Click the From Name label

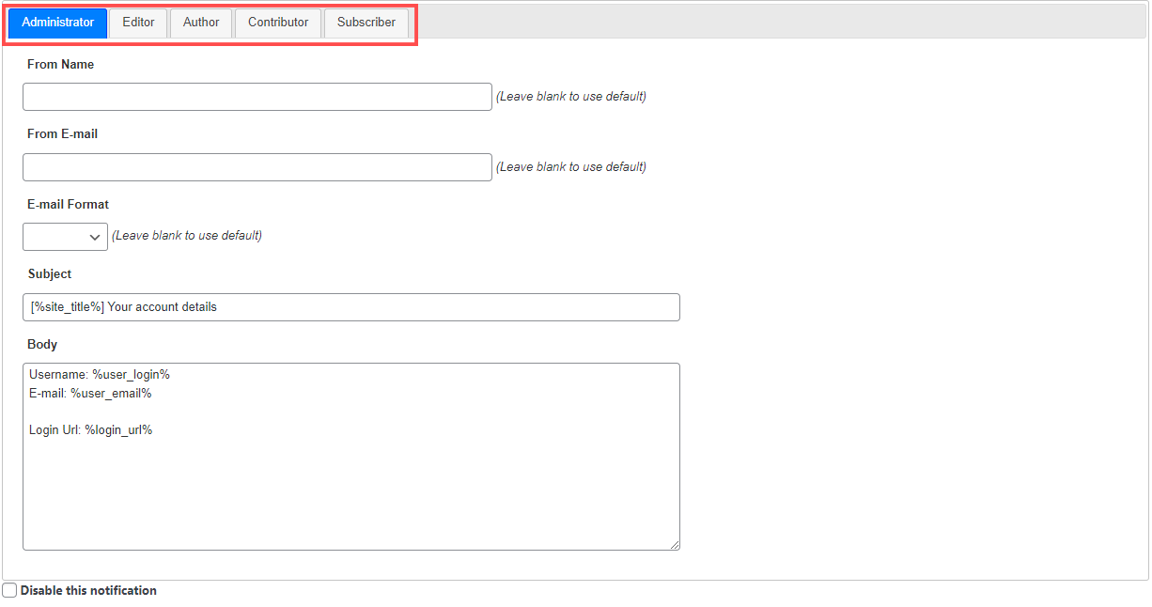click(61, 65)
